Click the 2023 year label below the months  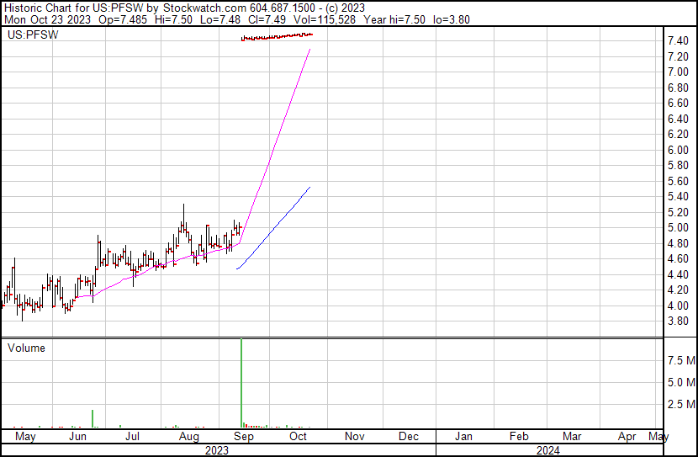click(218, 450)
